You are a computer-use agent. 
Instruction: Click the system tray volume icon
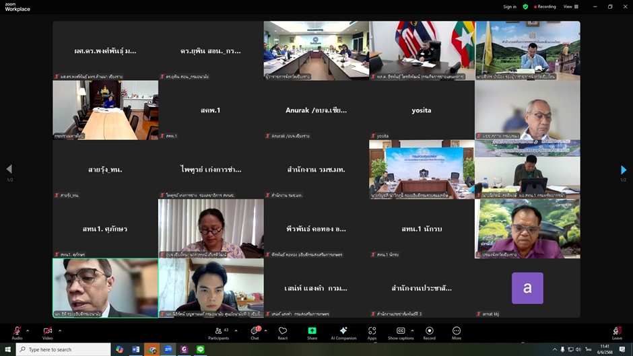point(578,349)
